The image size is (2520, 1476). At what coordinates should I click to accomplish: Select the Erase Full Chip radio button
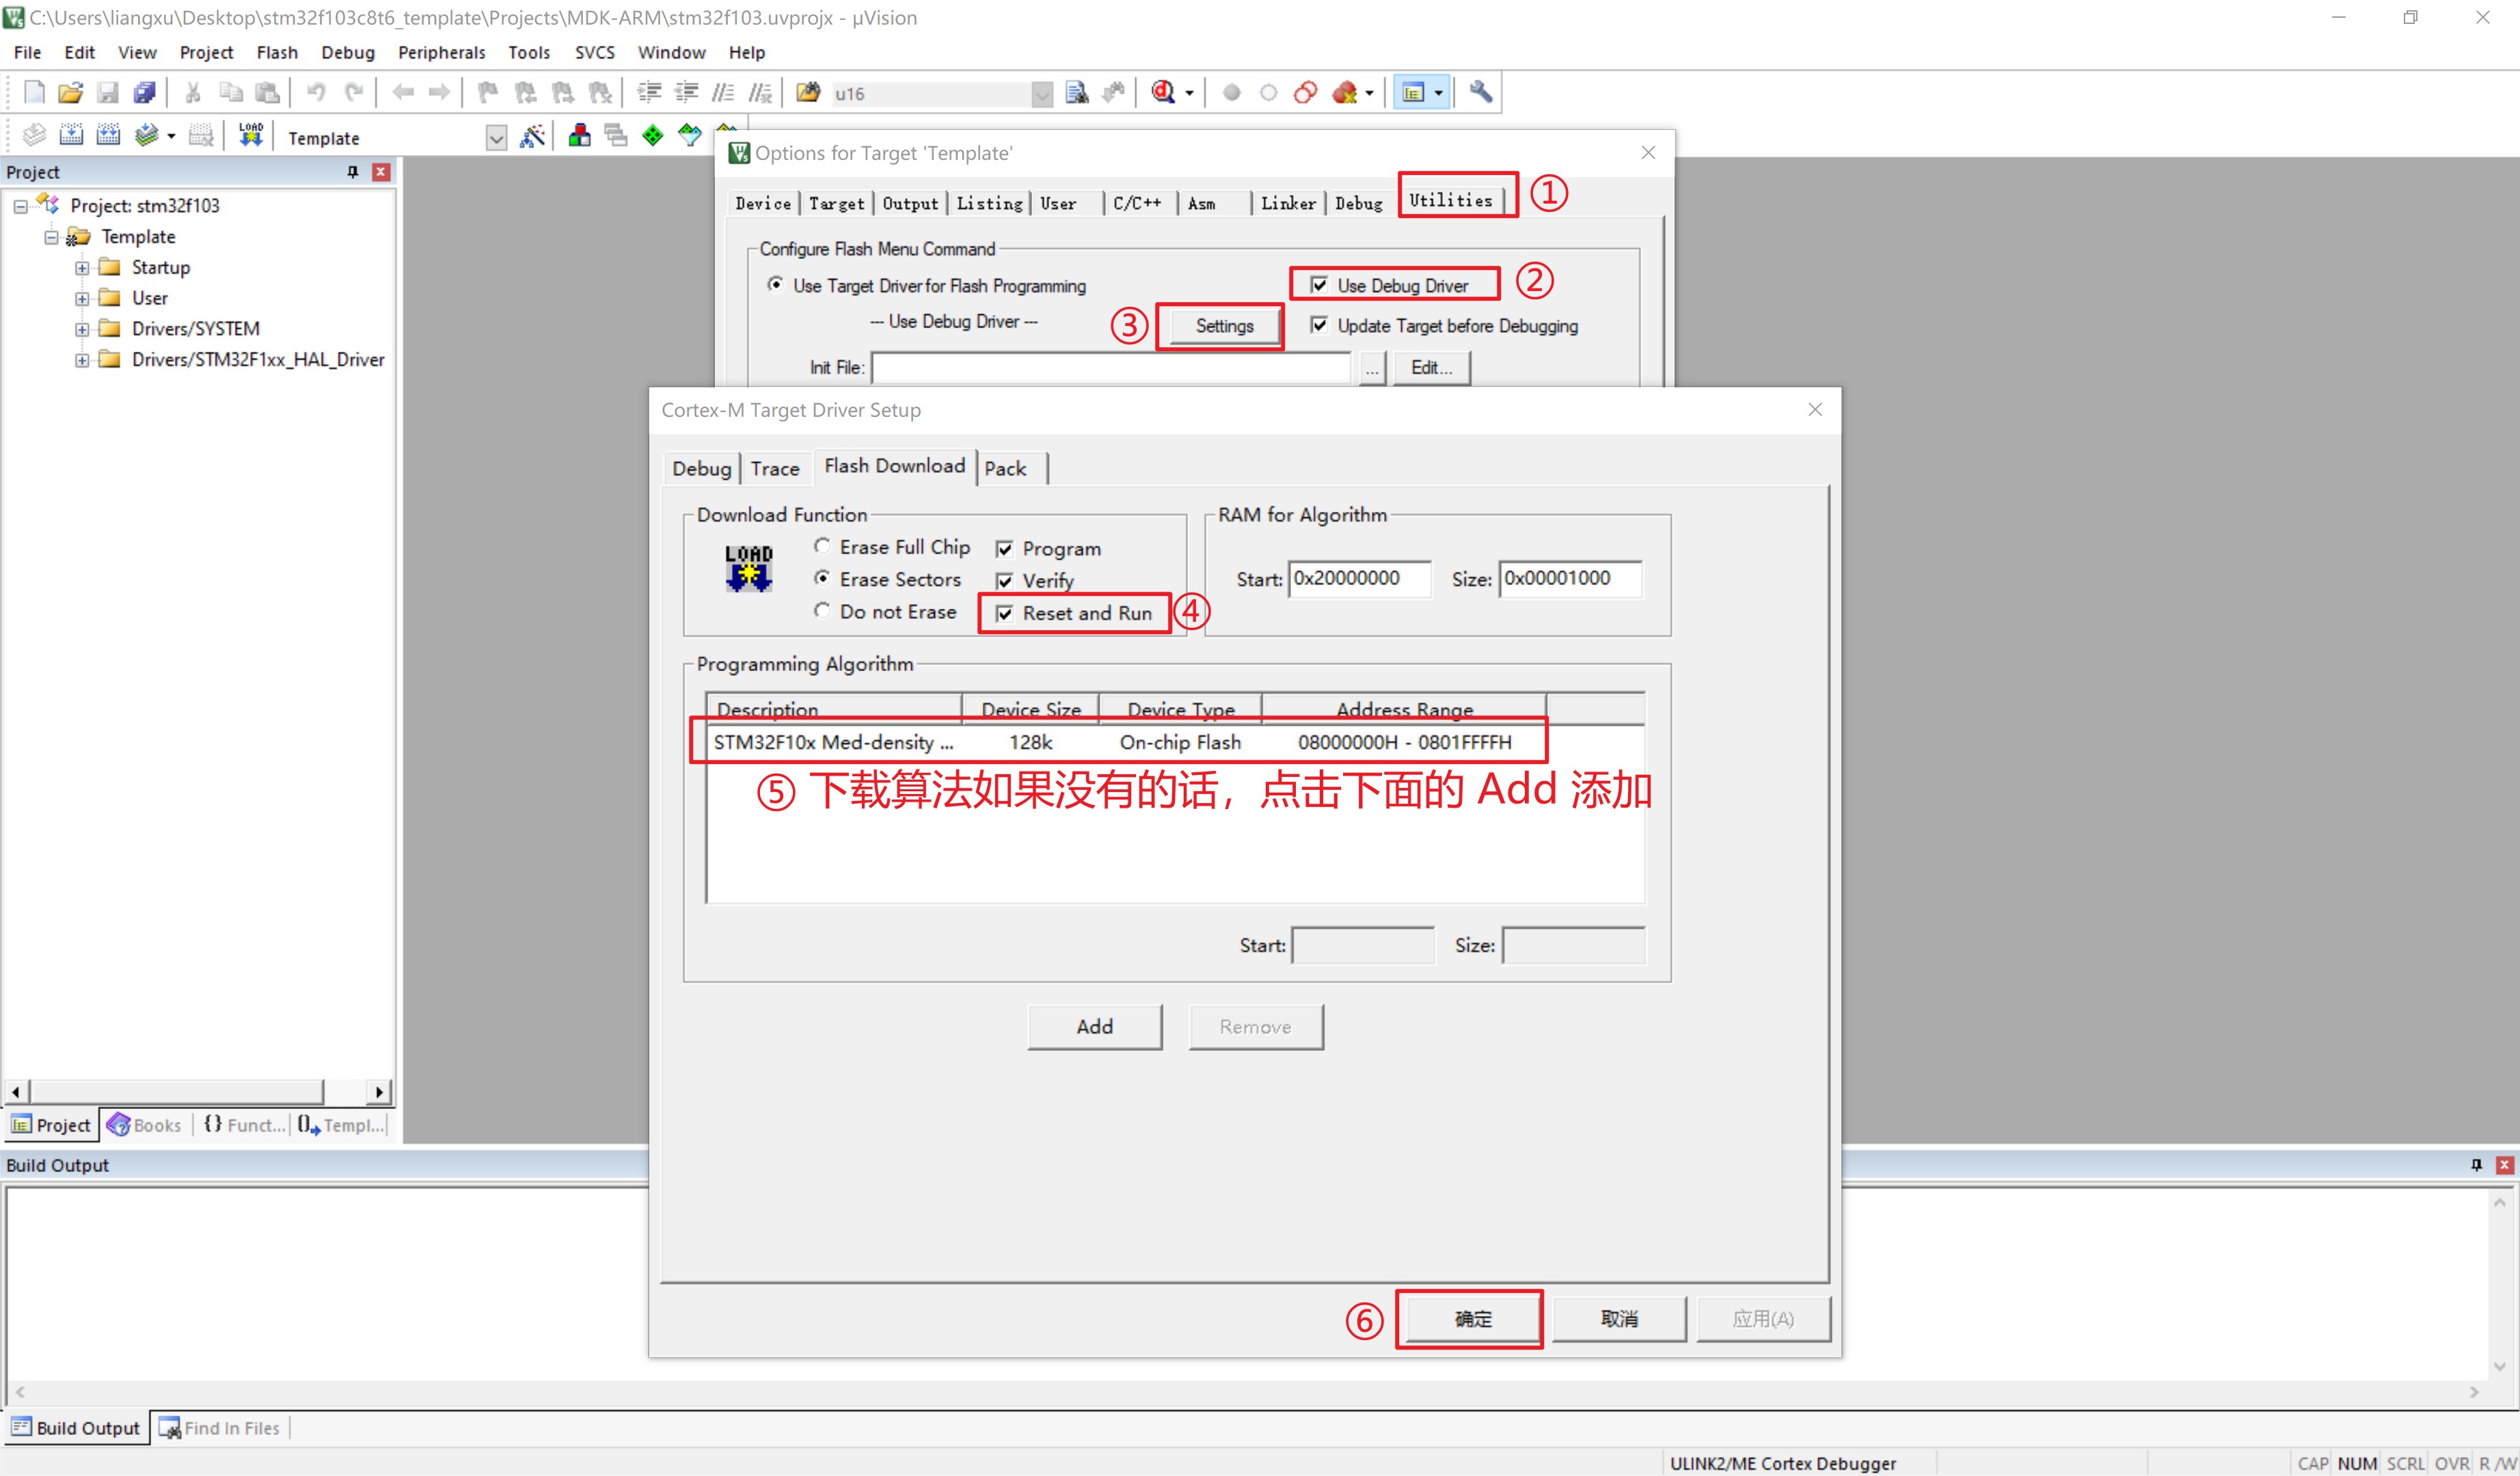coord(822,547)
